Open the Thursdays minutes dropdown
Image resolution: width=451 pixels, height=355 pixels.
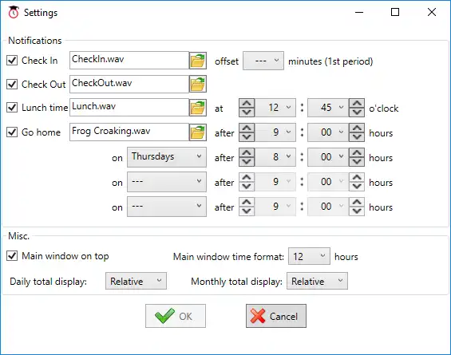coord(328,157)
